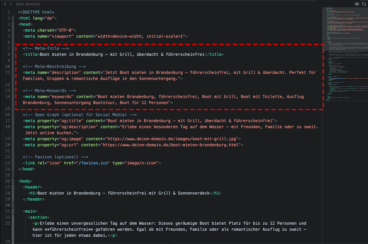Click the arrows icon beside the eye
368x244 pixels.
[x=364, y=4]
